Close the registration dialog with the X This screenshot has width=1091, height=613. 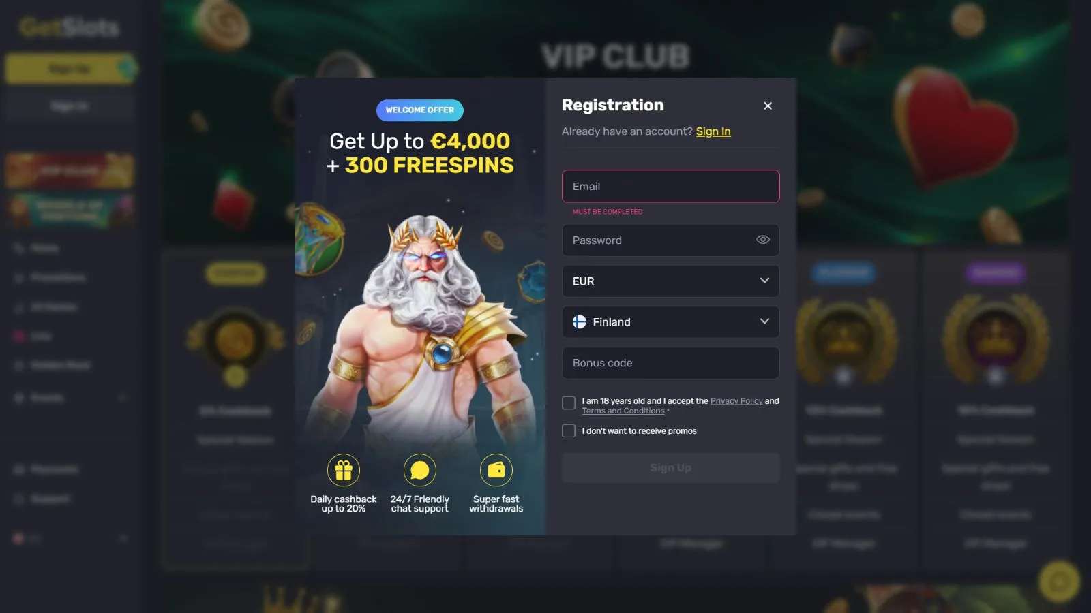(x=768, y=106)
